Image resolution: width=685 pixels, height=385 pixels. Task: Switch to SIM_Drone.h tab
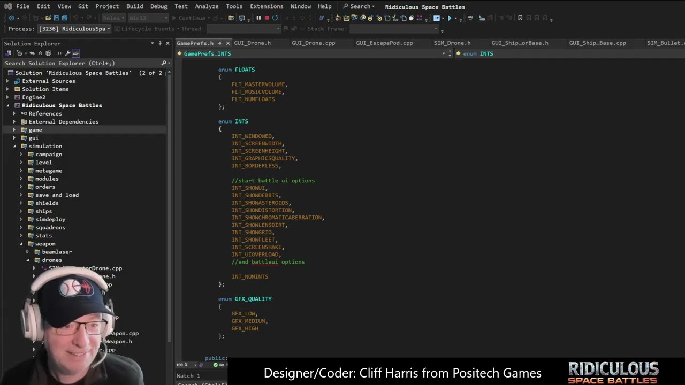pos(452,43)
